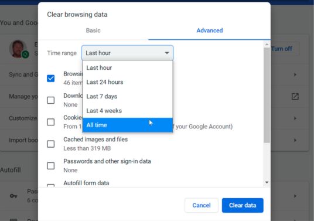314x221 pixels.
Task: Check the Cached images and files checkbox
Action: 50,144
